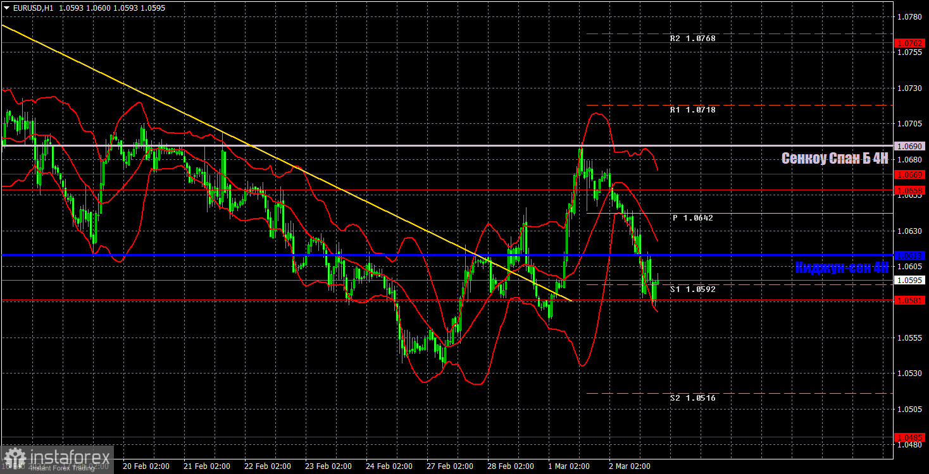Screen dimensions: 929x474
Task: Click the 1.0630 price axis value
Action: point(910,231)
